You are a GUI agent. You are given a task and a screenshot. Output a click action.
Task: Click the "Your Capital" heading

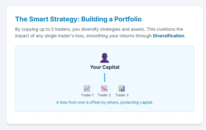pyautogui.click(x=105, y=67)
